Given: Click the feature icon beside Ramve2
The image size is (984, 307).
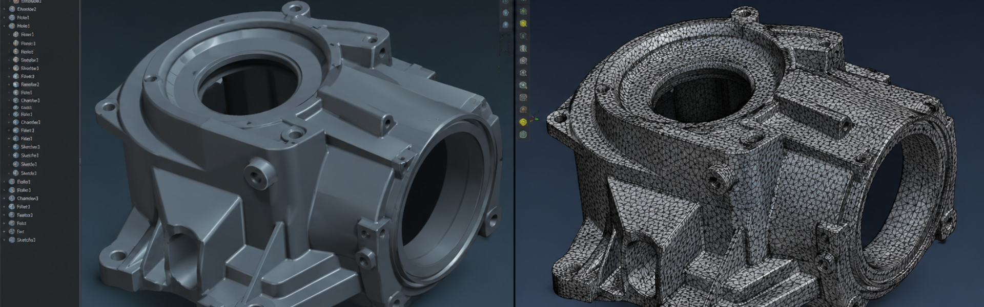Looking at the screenshot, I should point(16,84).
